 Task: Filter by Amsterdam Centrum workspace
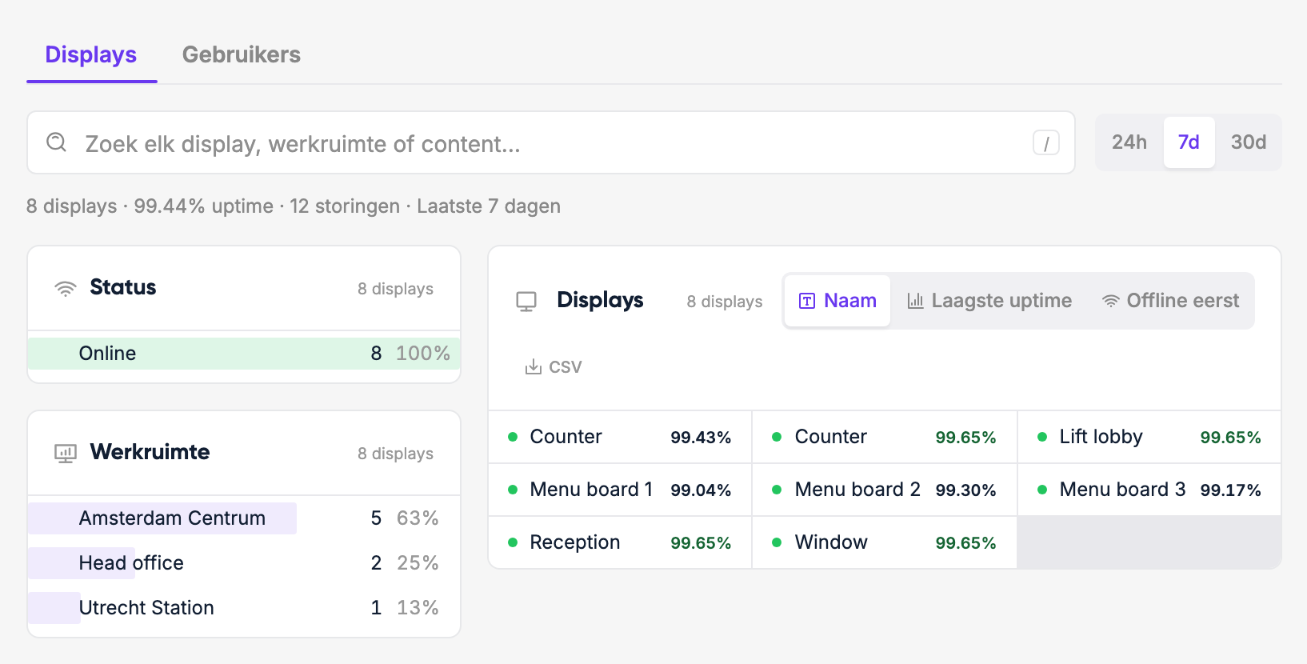click(x=244, y=518)
